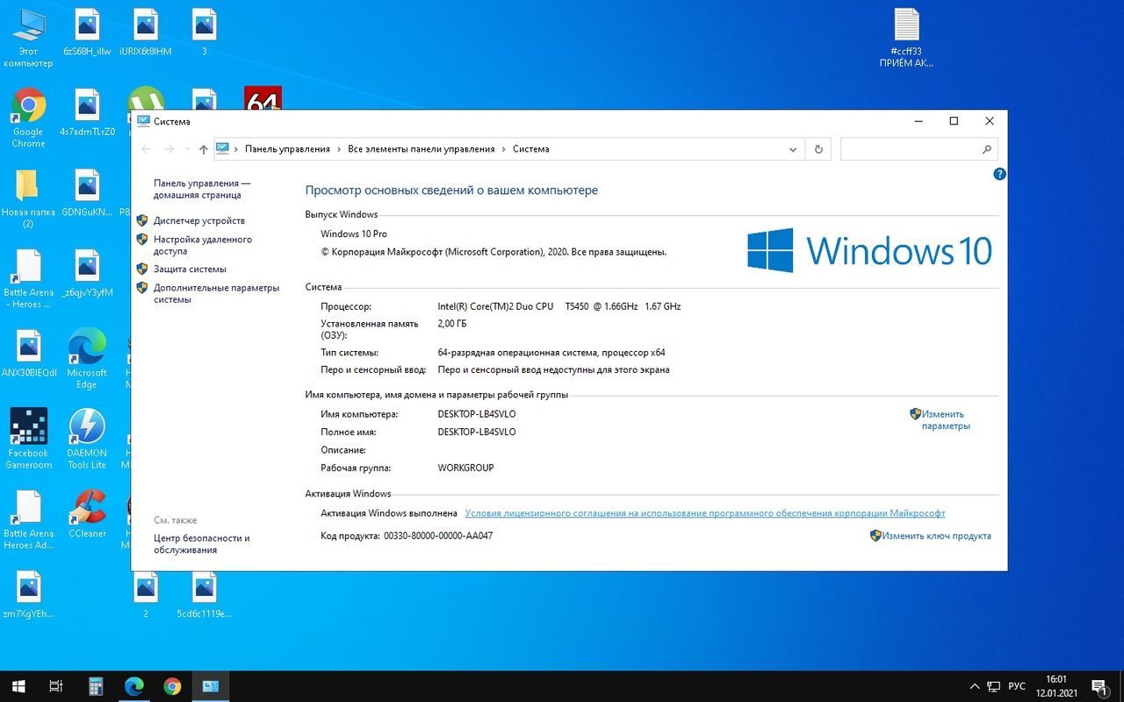Open Microsoft Edge from the taskbar
1124x702 pixels.
133,686
